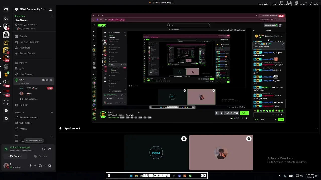This screenshot has height=180, width=321.
Task: Open Discord direct messages home icon
Action: (x=6, y=9)
